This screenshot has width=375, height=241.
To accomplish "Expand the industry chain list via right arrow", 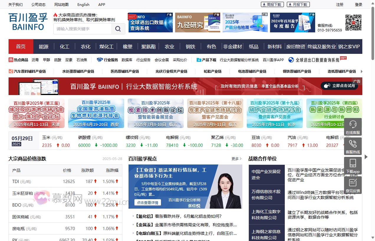I will (x=361, y=71).
